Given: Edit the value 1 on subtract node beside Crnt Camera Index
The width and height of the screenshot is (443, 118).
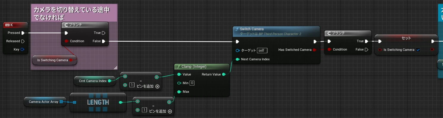Looking at the screenshot, I should pyautogui.click(x=132, y=85).
